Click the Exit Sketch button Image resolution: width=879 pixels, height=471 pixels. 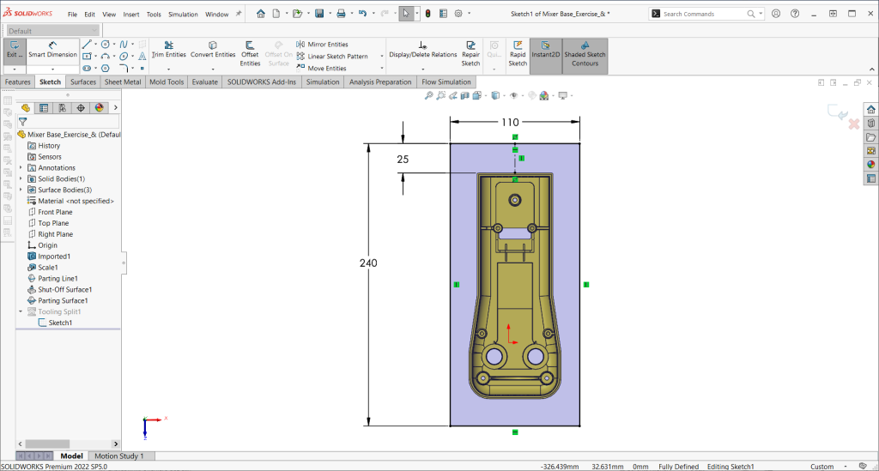click(14, 49)
